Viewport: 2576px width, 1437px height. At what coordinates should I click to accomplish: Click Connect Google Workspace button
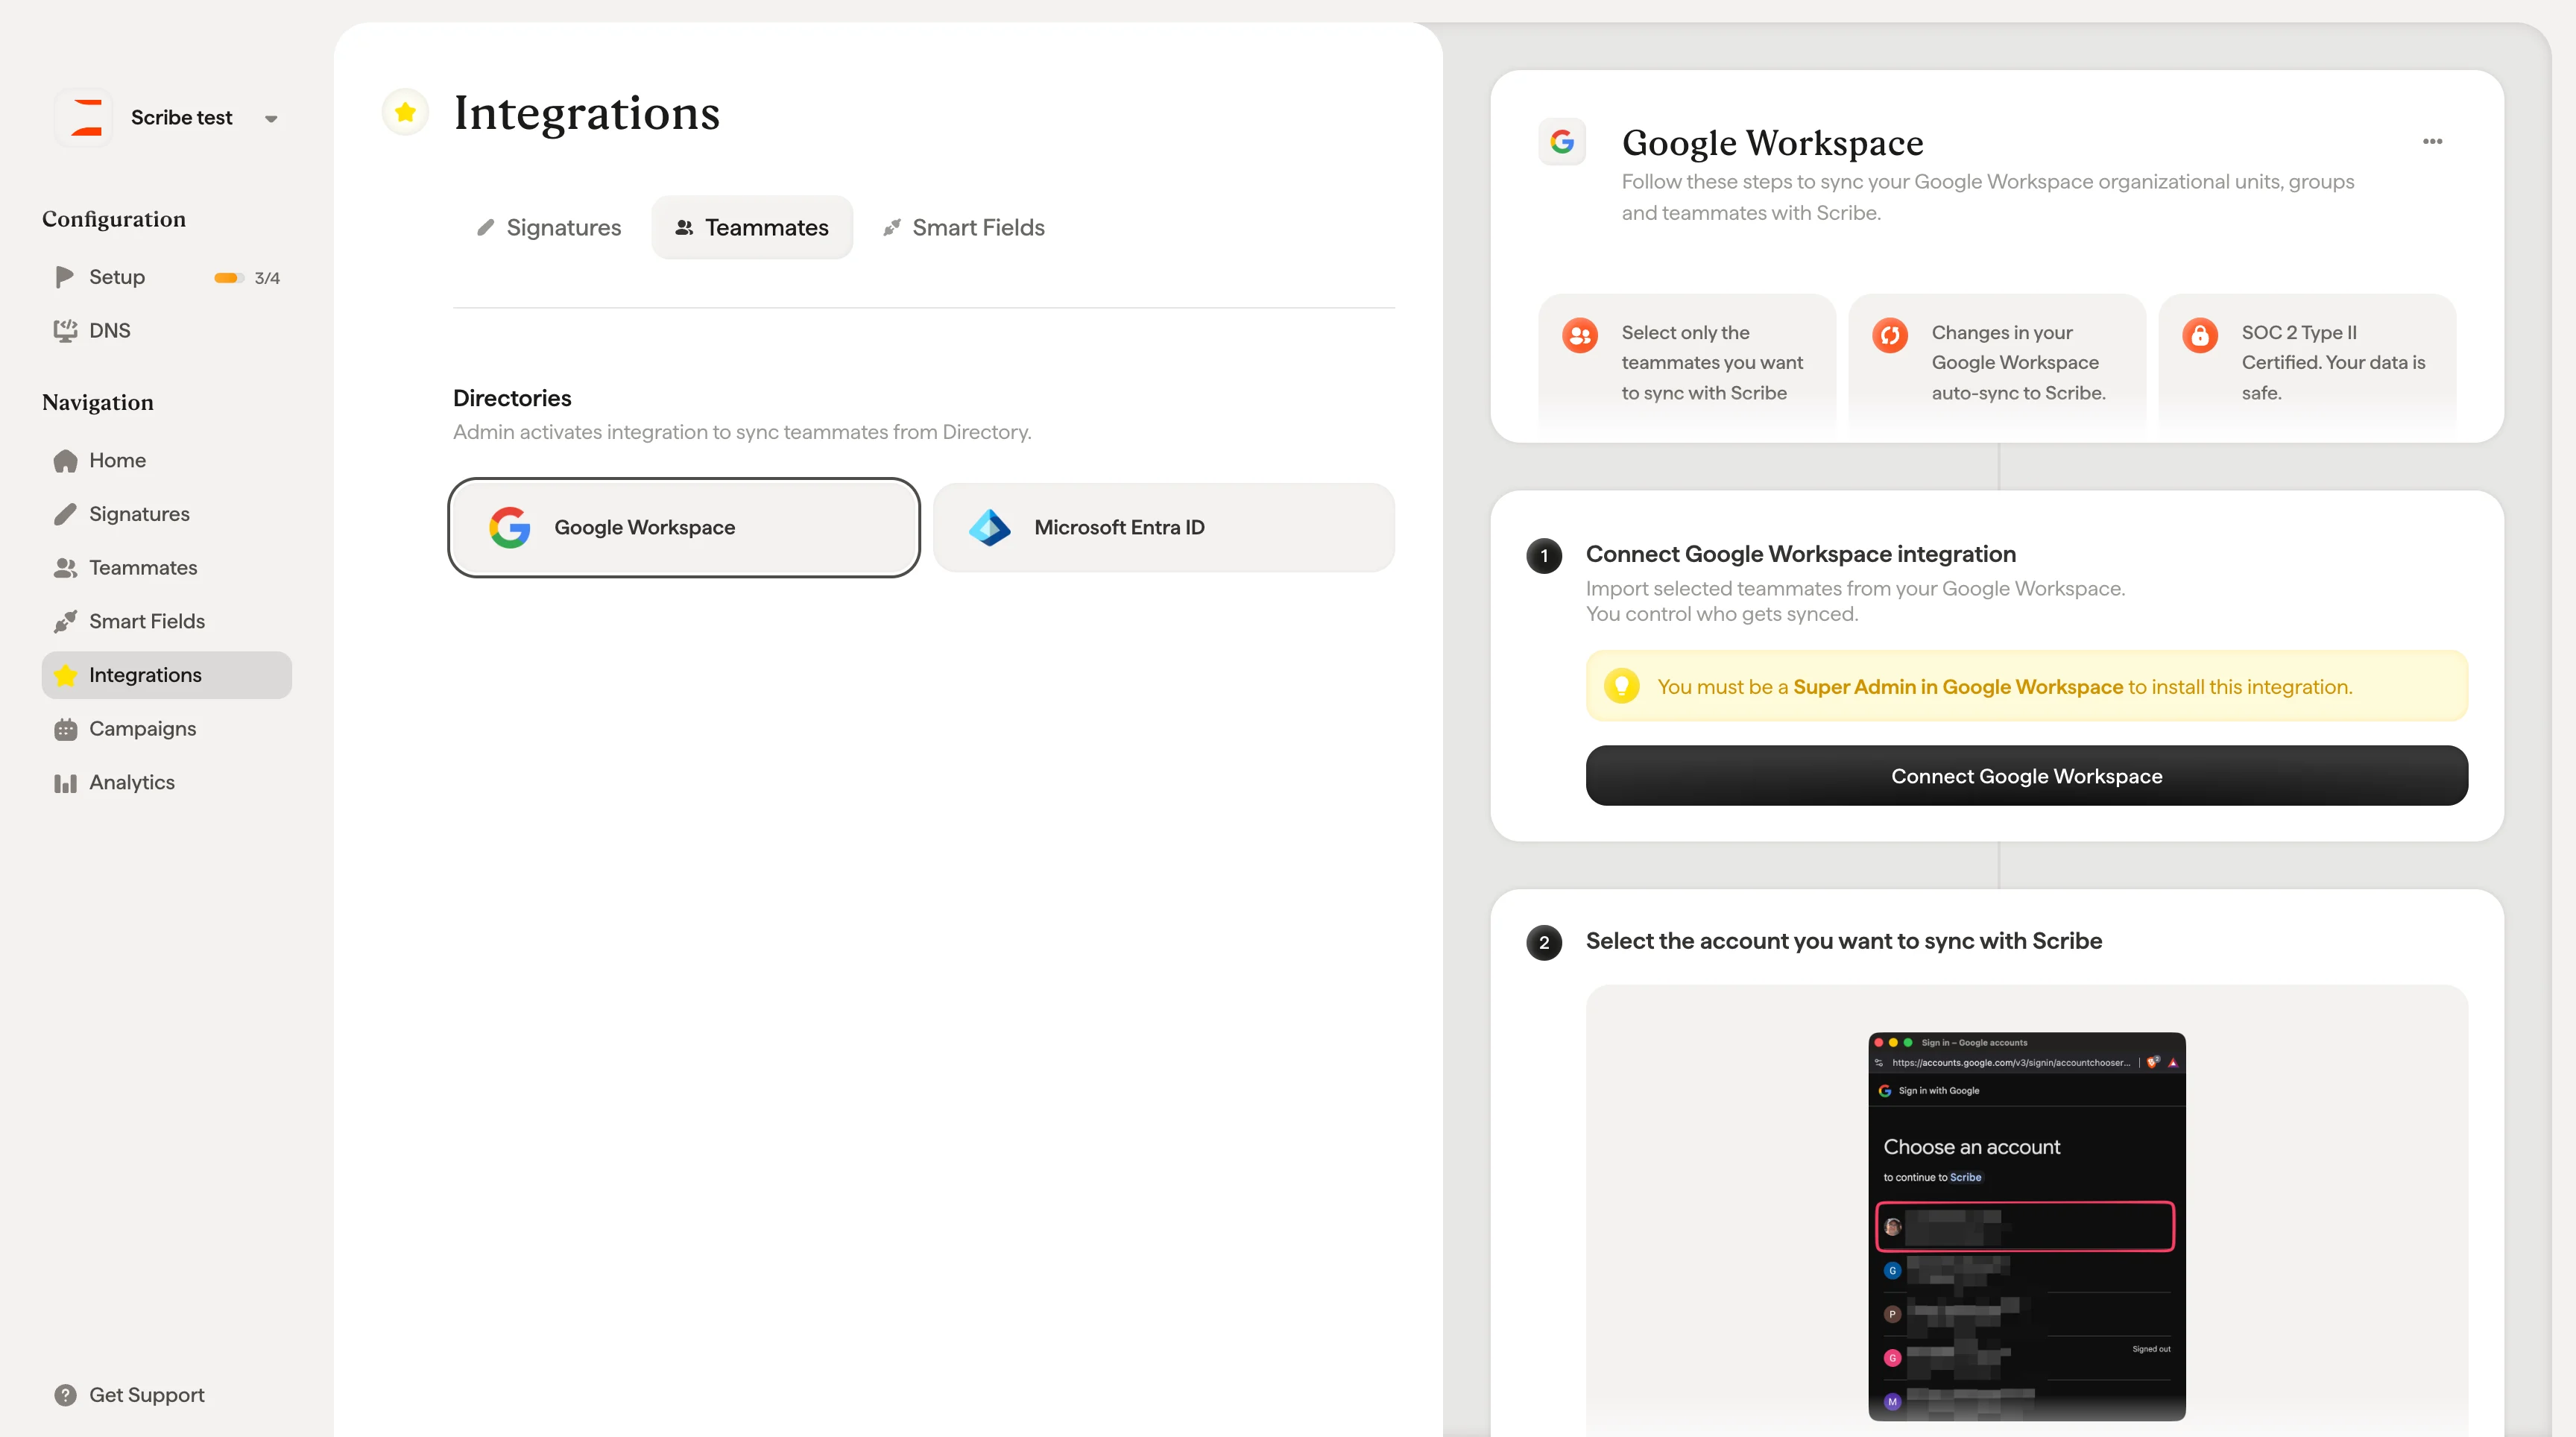(x=2026, y=776)
